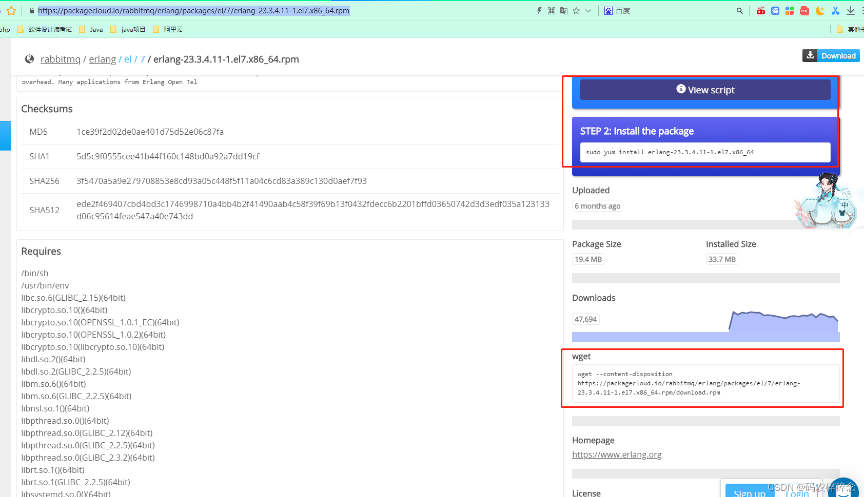Click the 'STEP 2: Install the package' heading
Image resolution: width=864 pixels, height=497 pixels.
pos(637,131)
